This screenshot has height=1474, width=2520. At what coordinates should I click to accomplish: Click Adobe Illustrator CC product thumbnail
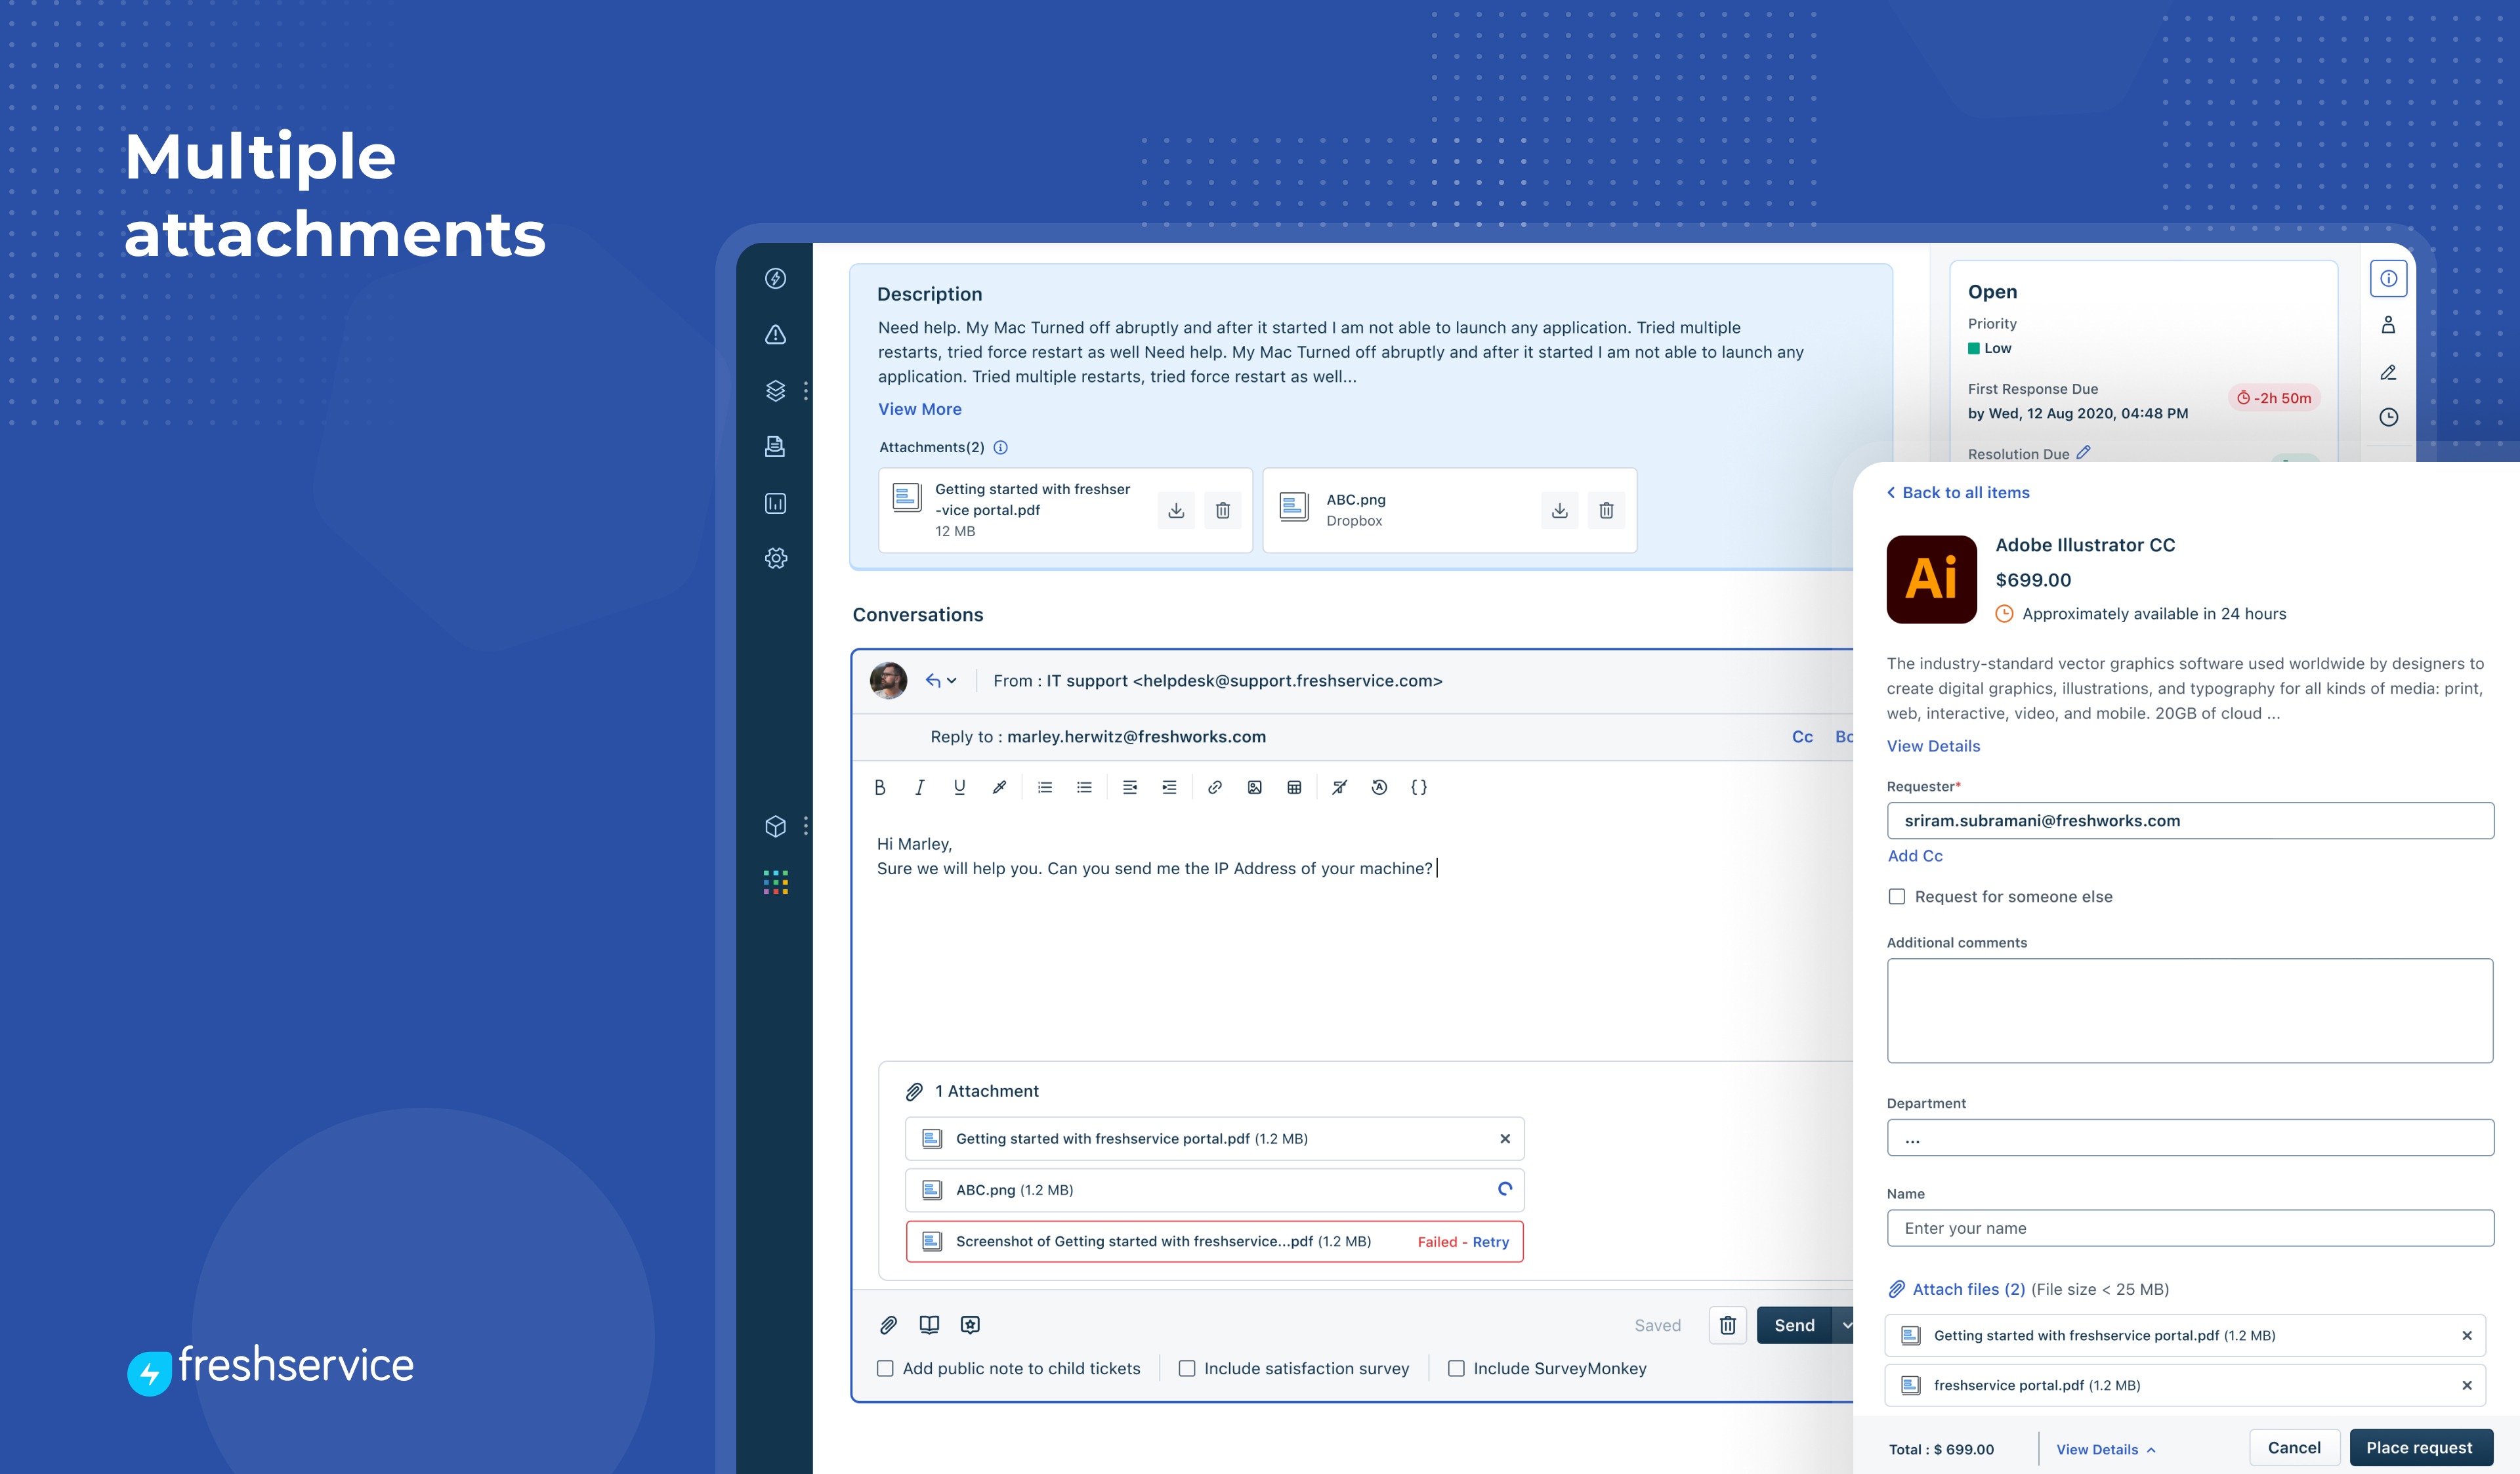click(1931, 579)
